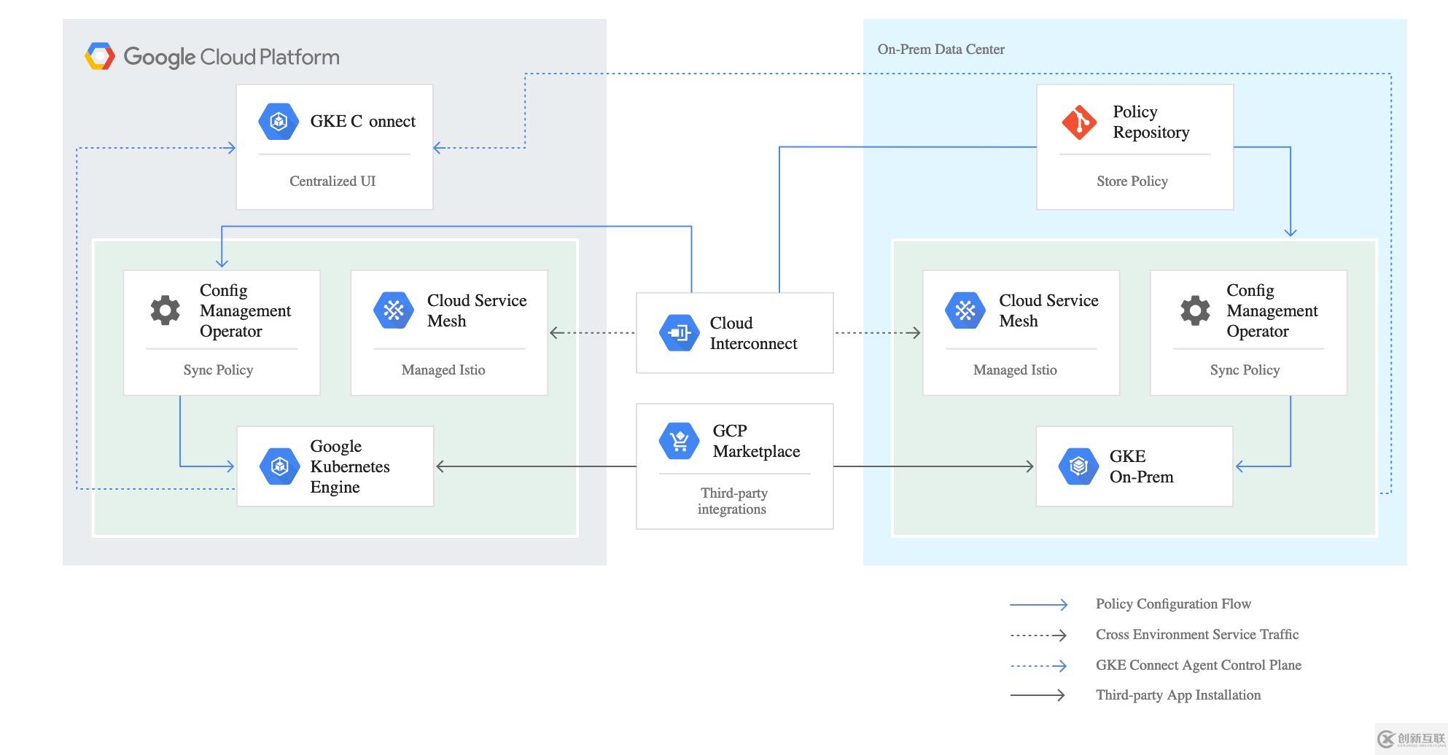This screenshot has width=1448, height=755.
Task: Click the "Cloud Interconnect" label
Action: click(754, 333)
